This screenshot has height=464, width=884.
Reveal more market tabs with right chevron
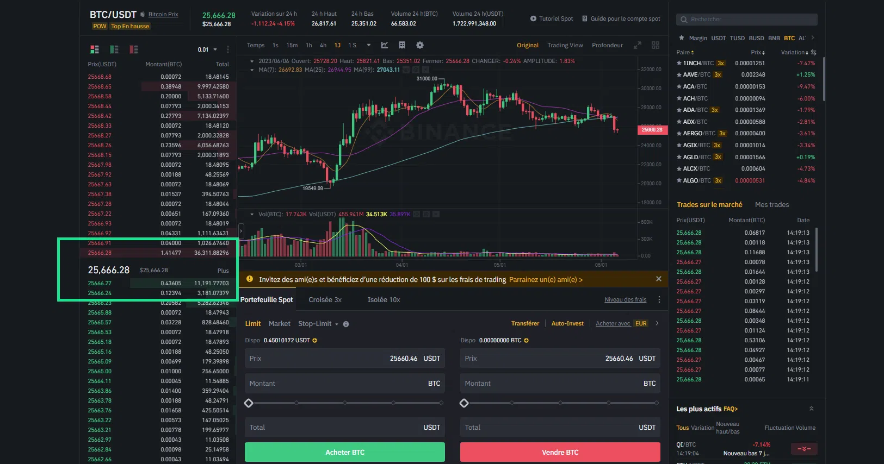point(813,38)
